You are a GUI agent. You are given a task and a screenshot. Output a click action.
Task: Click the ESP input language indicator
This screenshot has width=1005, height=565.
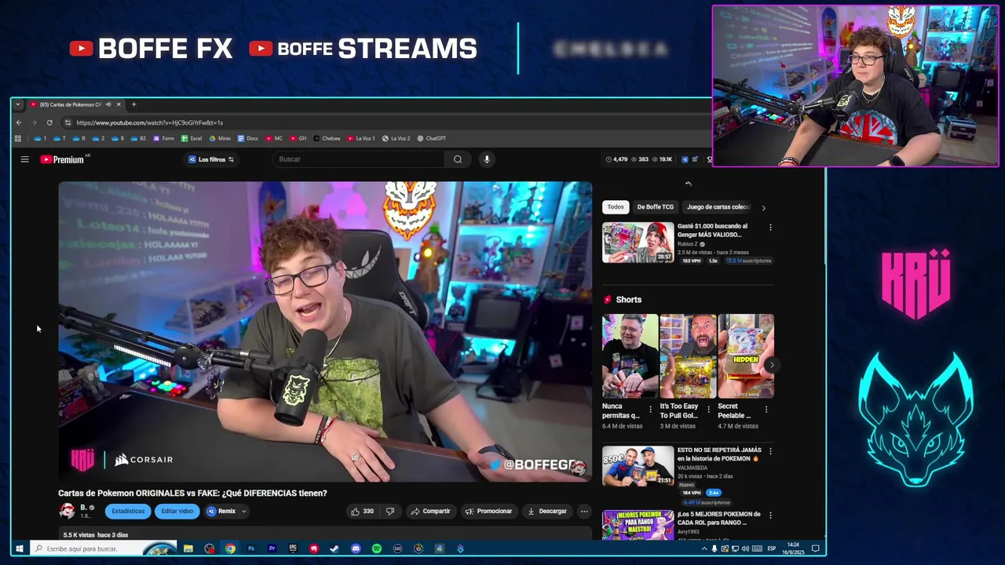pos(771,549)
